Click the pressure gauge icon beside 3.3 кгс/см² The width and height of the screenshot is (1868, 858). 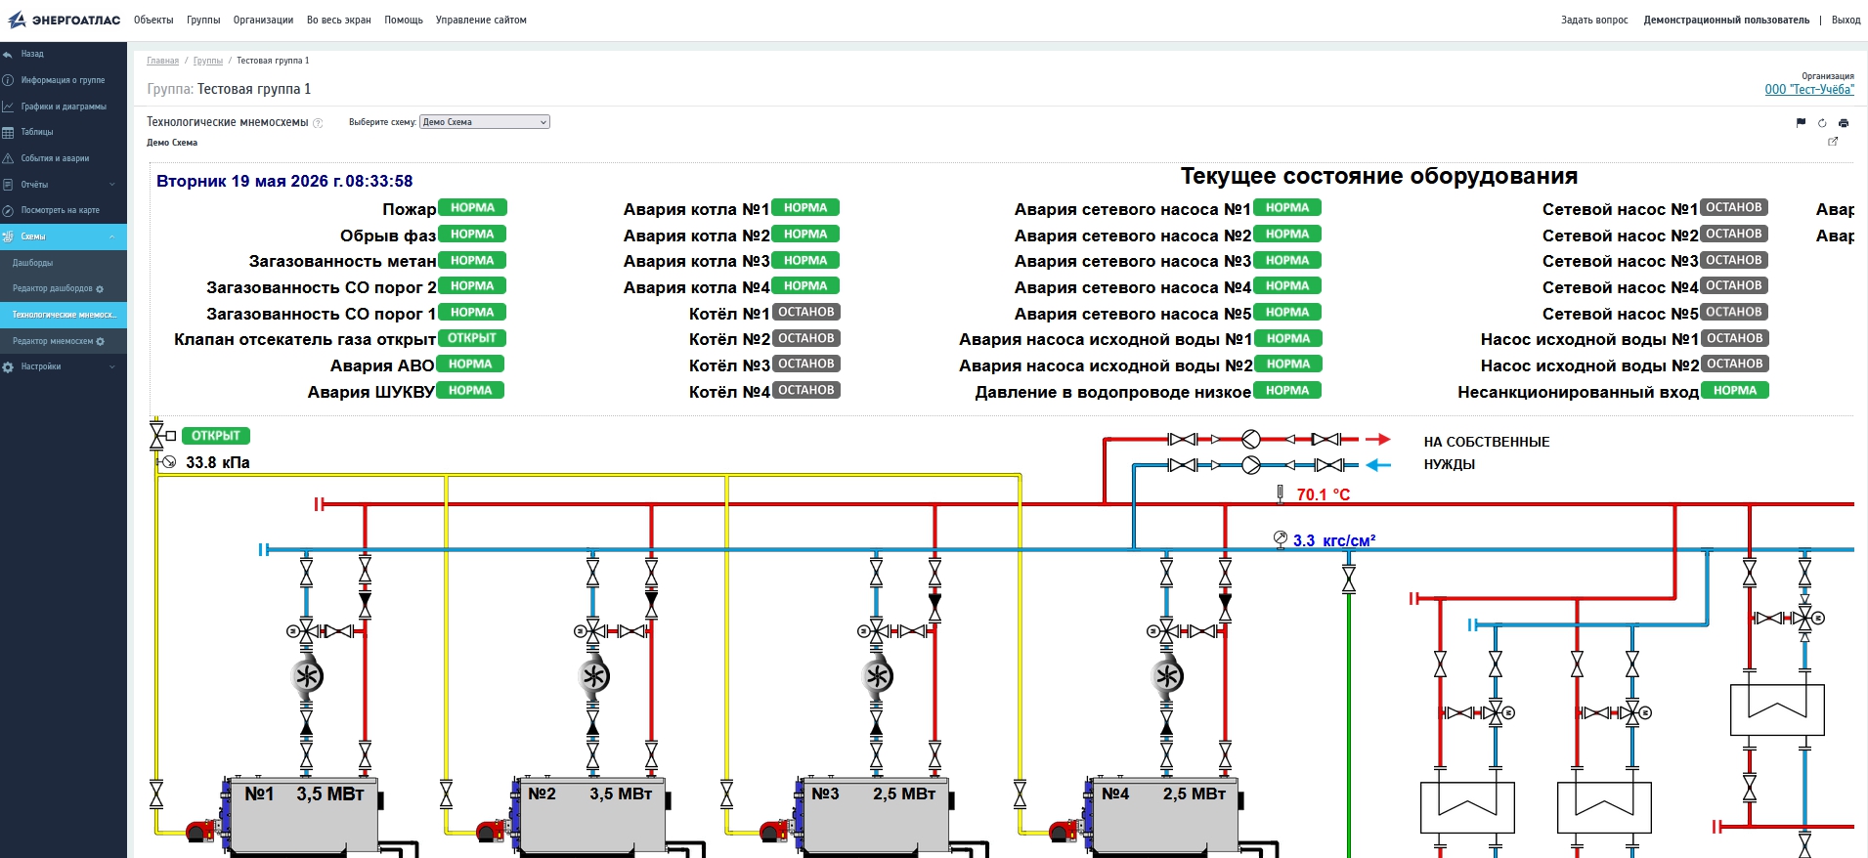1281,538
